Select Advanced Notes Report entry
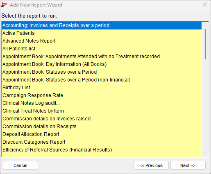Image resolution: width=211 pixels, height=174 pixels. pyautogui.click(x=102, y=41)
